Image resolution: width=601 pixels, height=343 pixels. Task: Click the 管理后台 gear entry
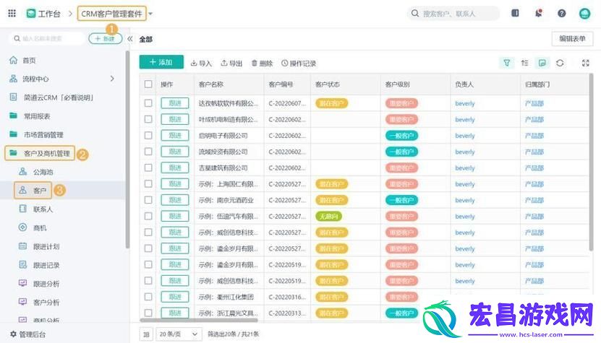(27, 334)
